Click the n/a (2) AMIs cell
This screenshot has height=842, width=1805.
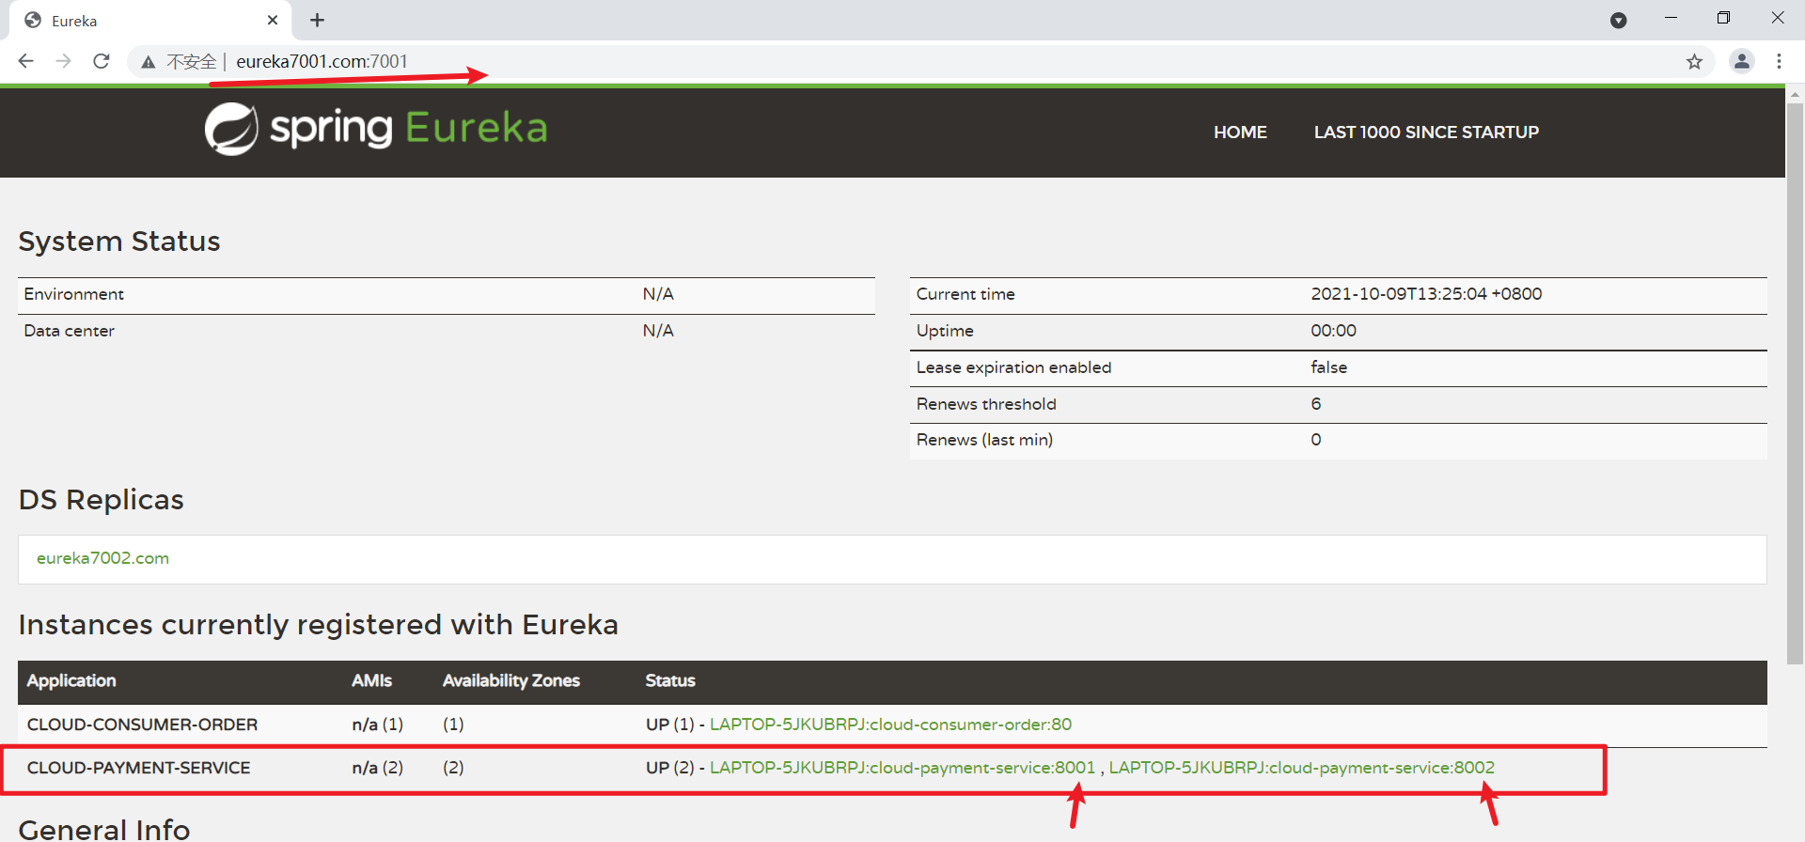377,768
